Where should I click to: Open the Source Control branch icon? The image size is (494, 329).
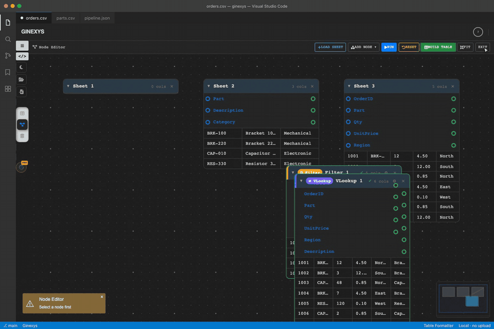coord(8,56)
